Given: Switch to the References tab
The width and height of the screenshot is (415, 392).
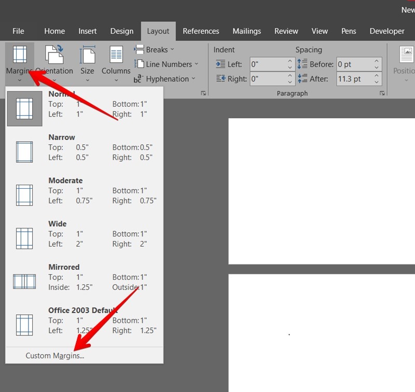Looking at the screenshot, I should (x=201, y=31).
